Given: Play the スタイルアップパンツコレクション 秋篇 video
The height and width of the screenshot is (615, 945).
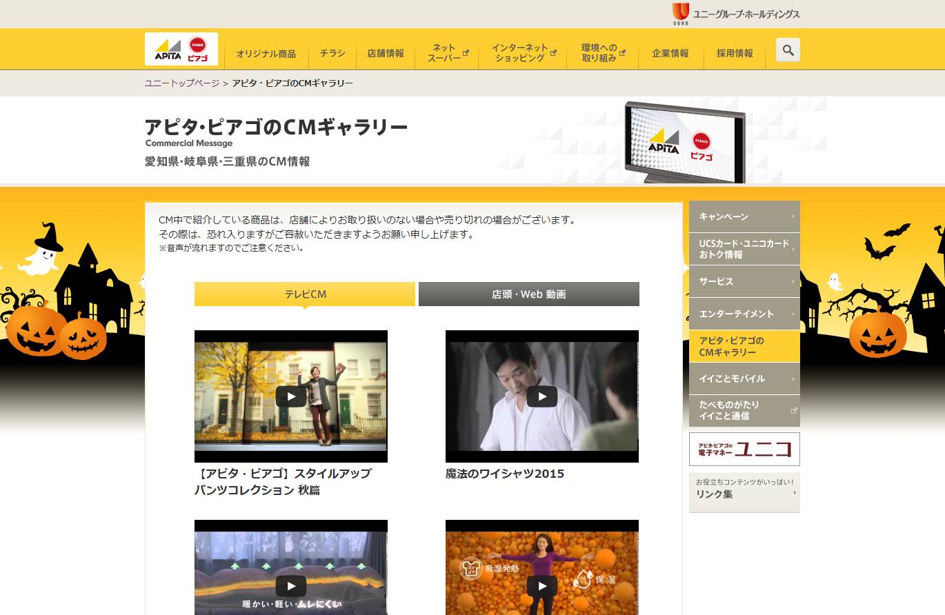Looking at the screenshot, I should pos(291,396).
